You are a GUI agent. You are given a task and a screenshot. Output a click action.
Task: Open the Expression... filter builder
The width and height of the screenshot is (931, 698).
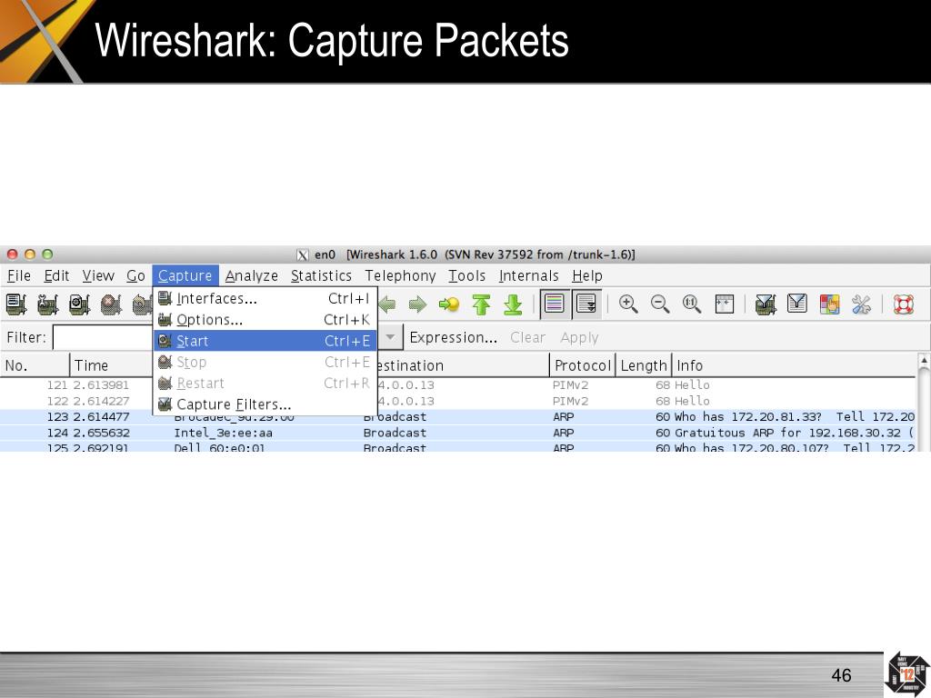pos(454,338)
